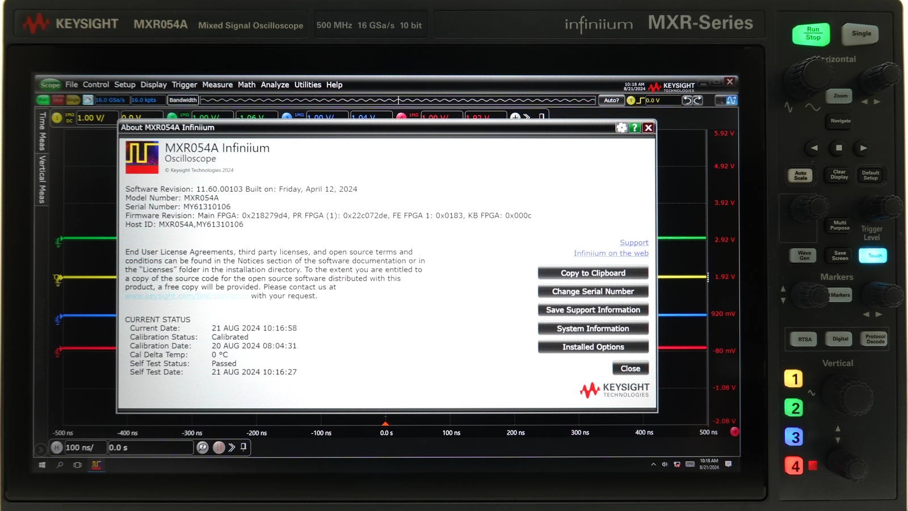This screenshot has width=908, height=511.
Task: Click the orange trigger time marker at 0.0 s
Action: [386, 423]
